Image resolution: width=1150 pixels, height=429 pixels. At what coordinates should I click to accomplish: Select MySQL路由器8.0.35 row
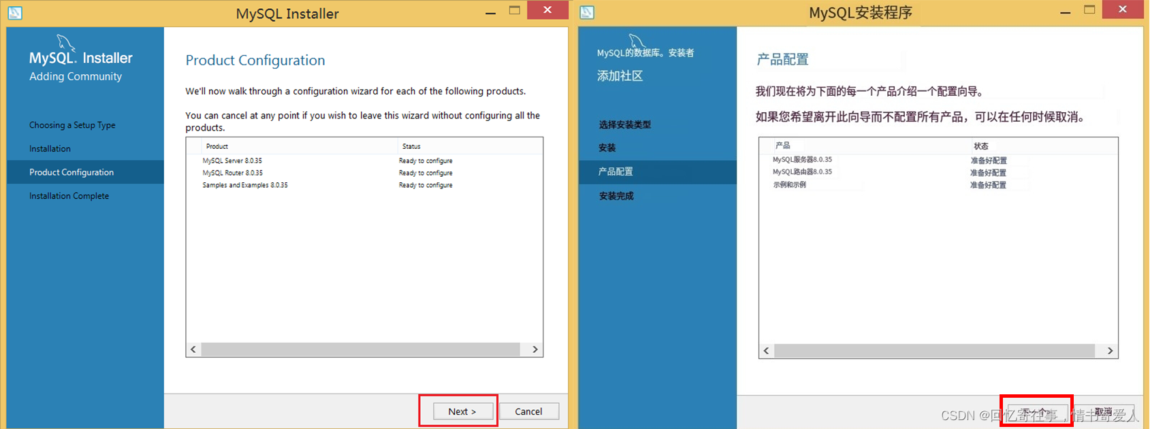[x=938, y=172]
